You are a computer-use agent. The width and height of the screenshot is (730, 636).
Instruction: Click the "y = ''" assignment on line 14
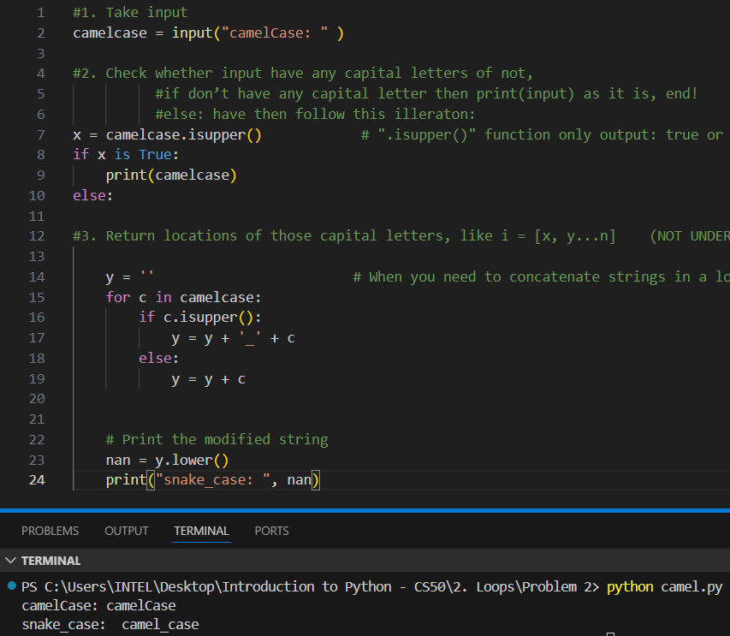[x=130, y=277]
